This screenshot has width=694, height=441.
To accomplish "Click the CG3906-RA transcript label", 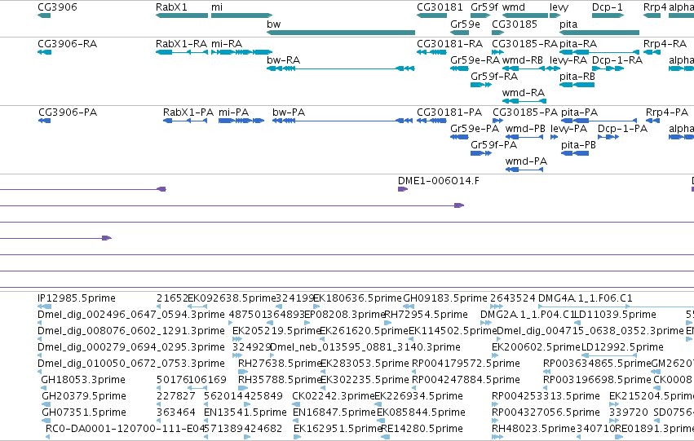I will pos(67,44).
